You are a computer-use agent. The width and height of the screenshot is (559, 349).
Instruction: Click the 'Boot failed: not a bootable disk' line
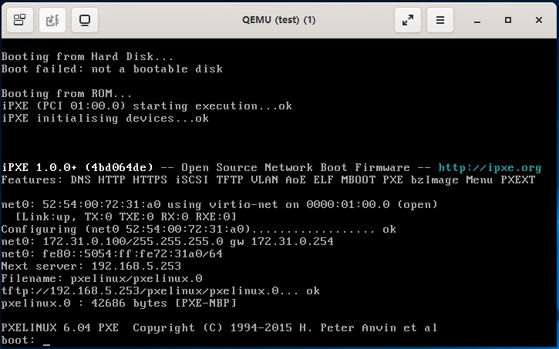click(112, 69)
